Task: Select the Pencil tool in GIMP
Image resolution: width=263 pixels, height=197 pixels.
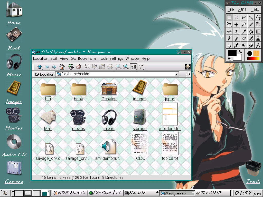Action: pyautogui.click(x=229, y=38)
